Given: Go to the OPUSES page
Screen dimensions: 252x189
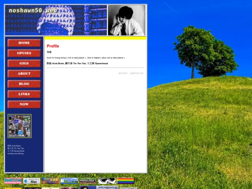Looking at the screenshot, I should click(x=24, y=53).
